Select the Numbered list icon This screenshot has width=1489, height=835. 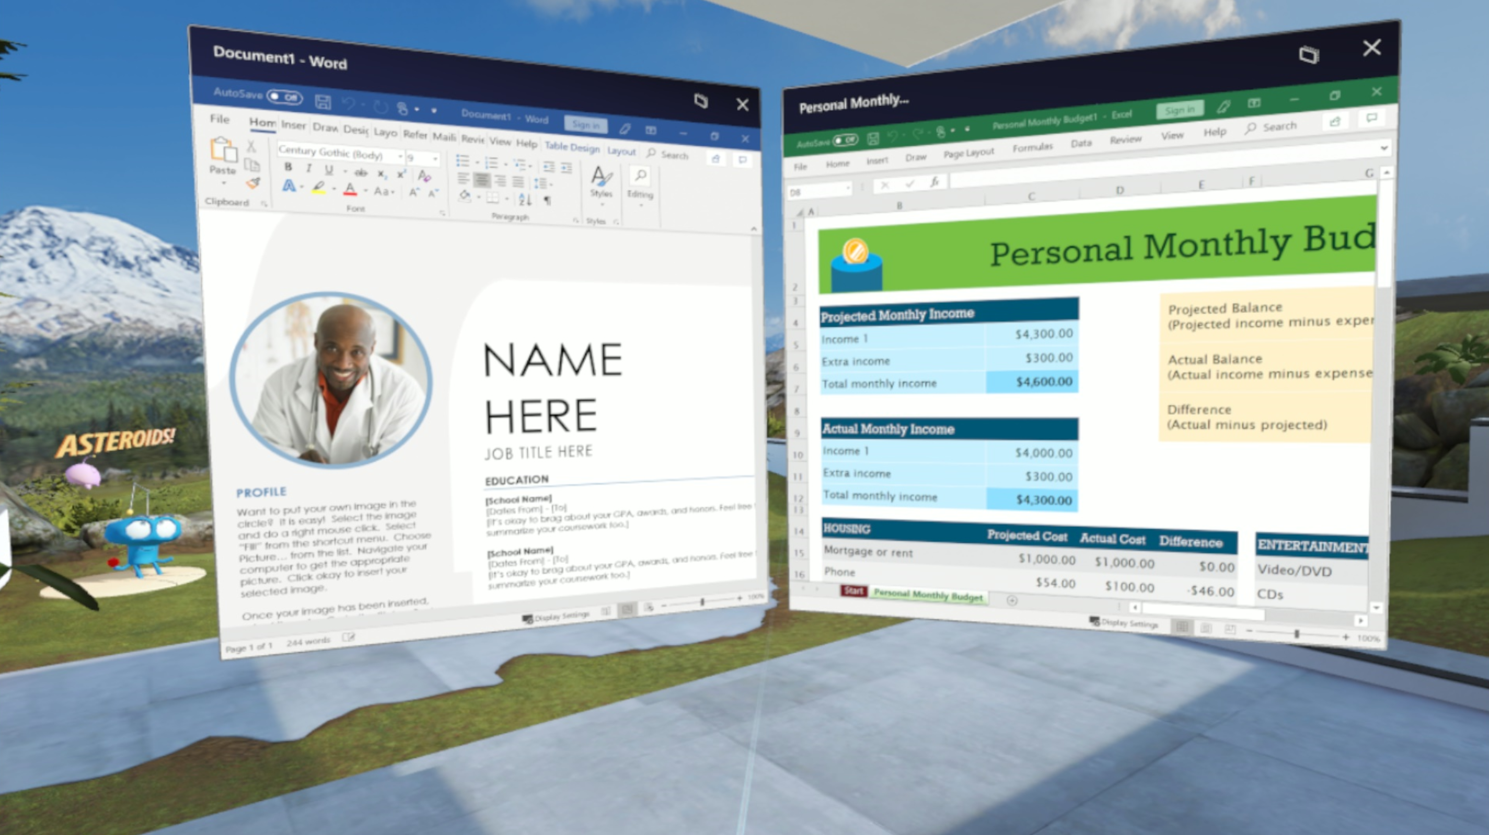click(x=487, y=159)
